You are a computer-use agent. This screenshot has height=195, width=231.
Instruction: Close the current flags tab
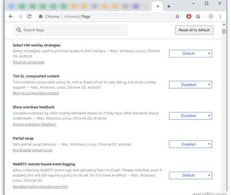click(158, 6)
